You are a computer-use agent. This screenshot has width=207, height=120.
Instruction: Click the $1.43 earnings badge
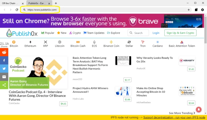coord(191,69)
